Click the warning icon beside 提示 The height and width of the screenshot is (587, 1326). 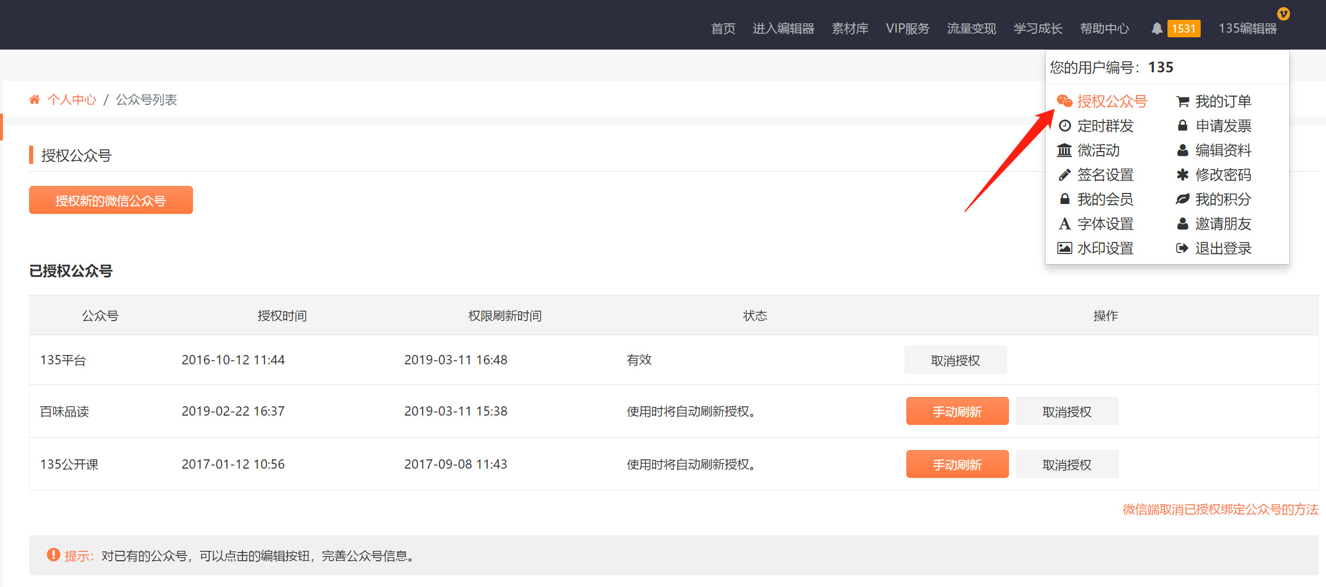(52, 555)
